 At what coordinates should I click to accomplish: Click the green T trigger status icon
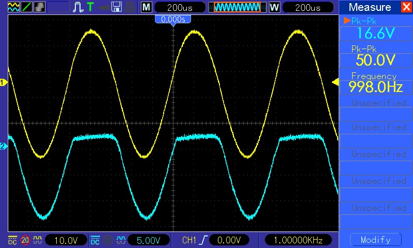pos(90,7)
